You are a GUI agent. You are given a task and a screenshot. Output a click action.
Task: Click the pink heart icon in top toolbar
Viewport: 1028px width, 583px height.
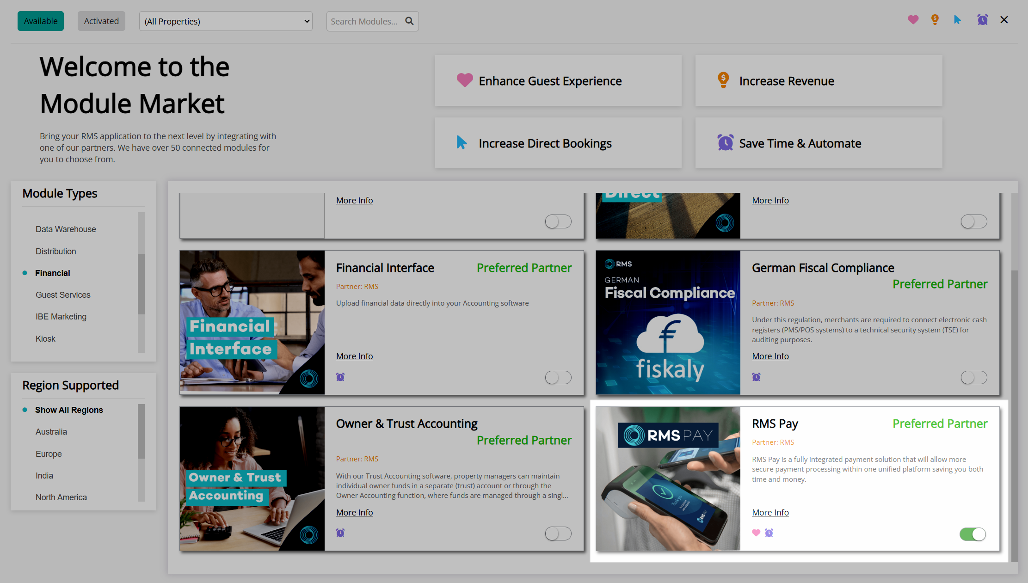[913, 20]
